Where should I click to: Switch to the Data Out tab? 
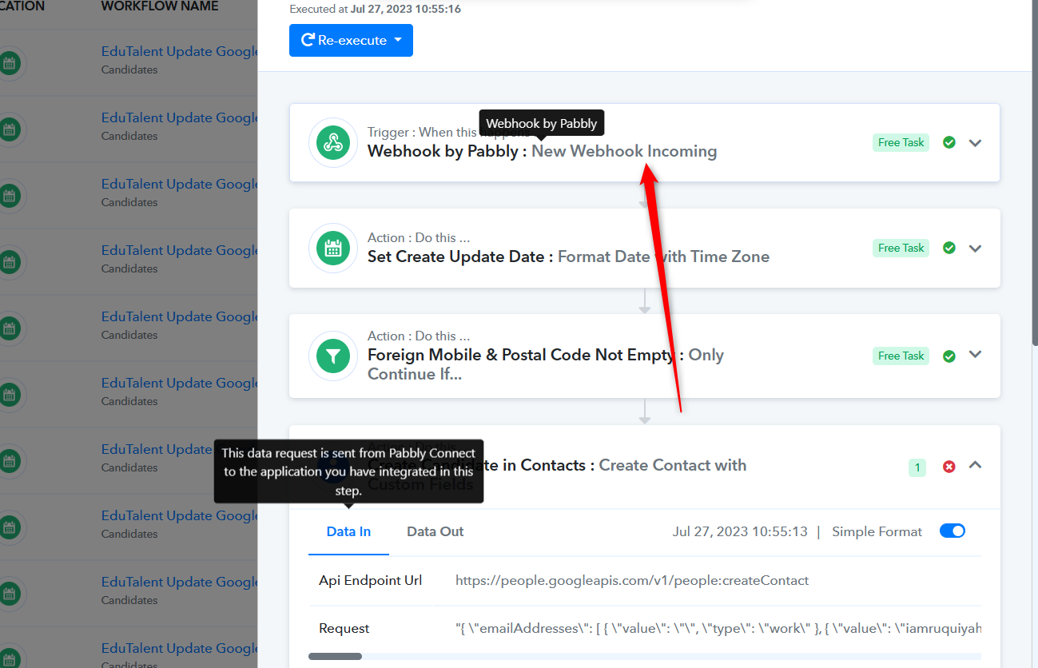tap(435, 531)
